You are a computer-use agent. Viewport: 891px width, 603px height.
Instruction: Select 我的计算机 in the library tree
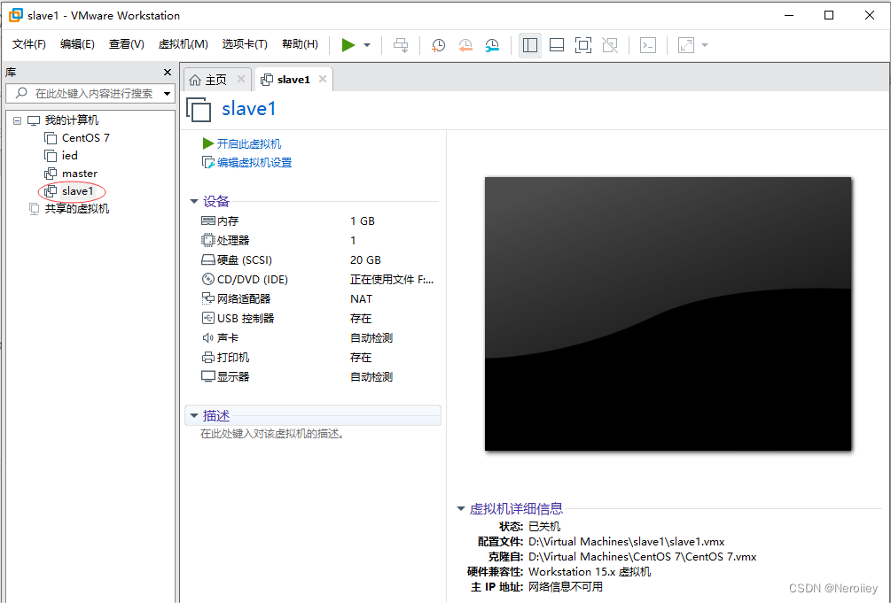point(71,120)
